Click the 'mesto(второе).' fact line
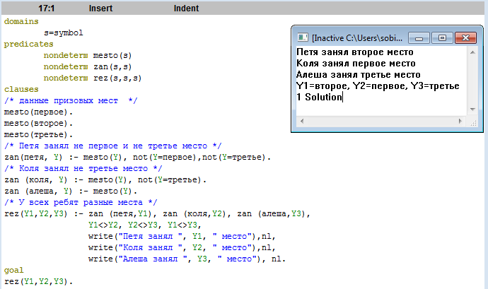 tap(38, 124)
